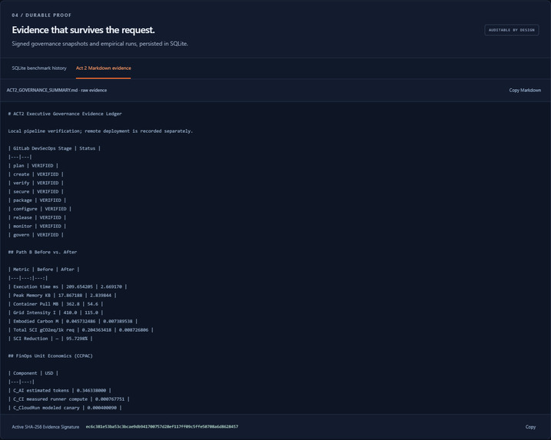Click the 'Metric | Before | After' header row

44,270
